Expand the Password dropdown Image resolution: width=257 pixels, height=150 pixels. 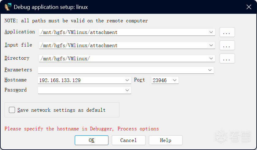click(127, 90)
